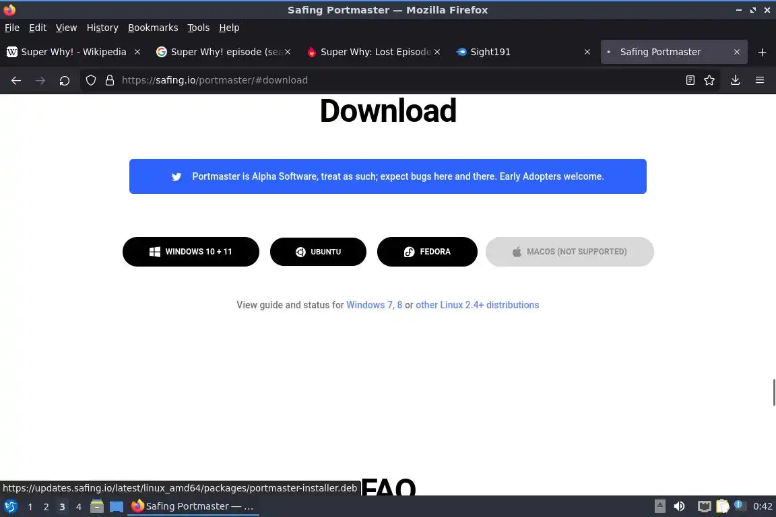Download Portmaster for Windows 10 + 11

(x=191, y=252)
